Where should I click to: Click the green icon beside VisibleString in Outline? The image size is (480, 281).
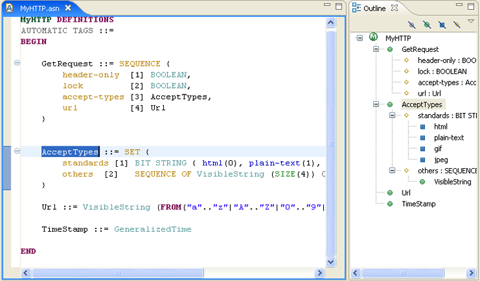tap(422, 182)
